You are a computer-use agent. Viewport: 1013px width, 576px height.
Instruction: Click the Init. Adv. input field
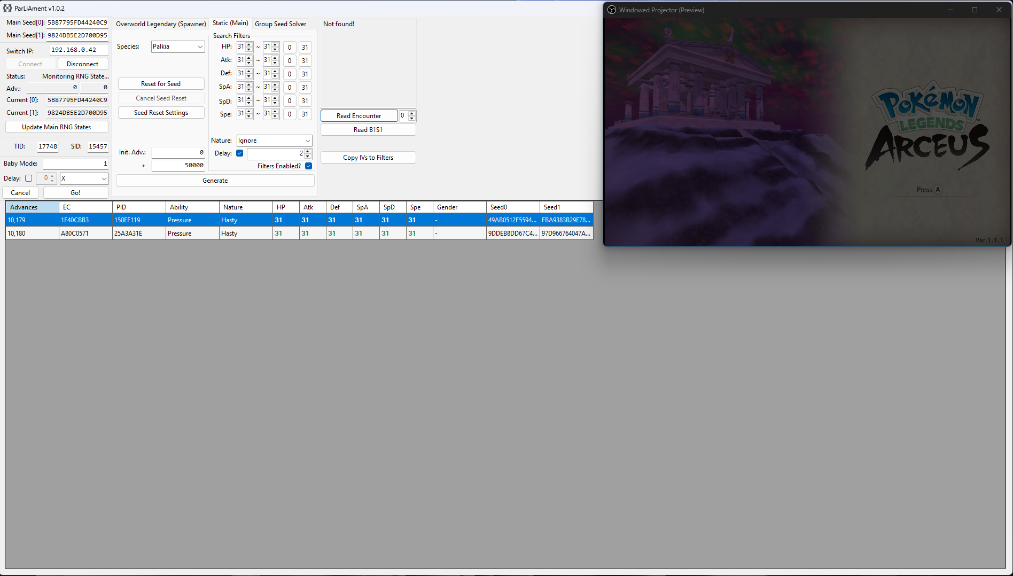coord(178,153)
